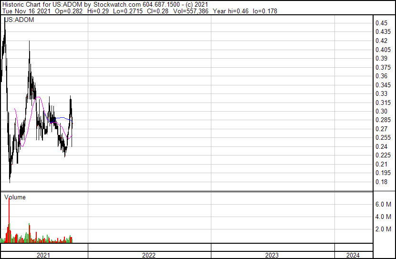
Task: Click the 0.255 price axis value
Action: [x=383, y=137]
